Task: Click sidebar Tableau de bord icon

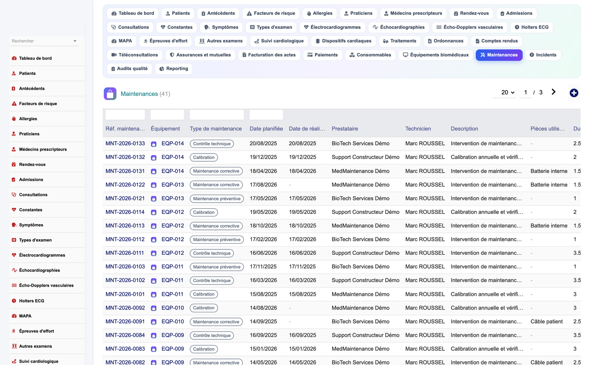Action: pyautogui.click(x=14, y=58)
